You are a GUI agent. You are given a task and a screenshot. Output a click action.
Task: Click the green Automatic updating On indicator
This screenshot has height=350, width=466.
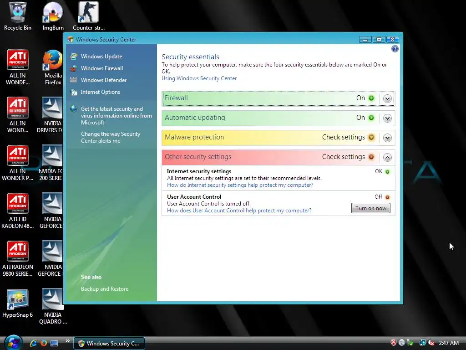[x=371, y=118]
